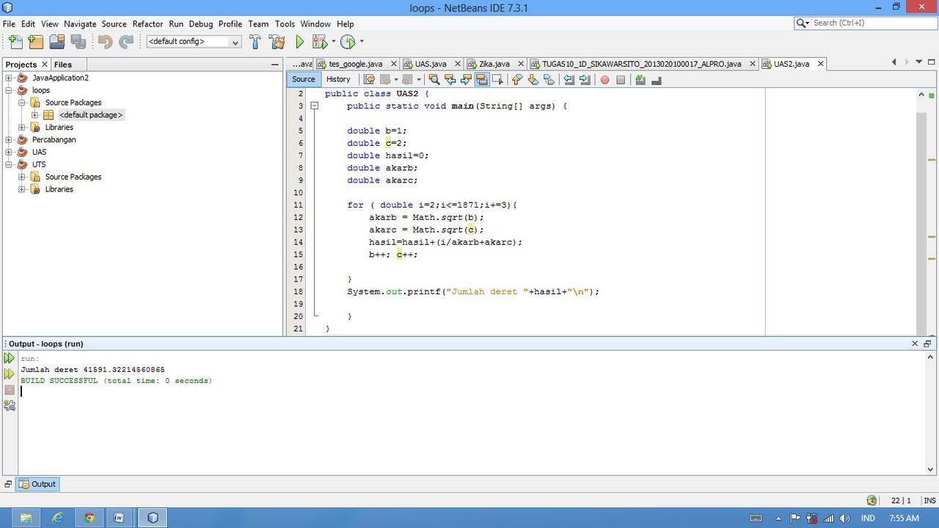
Task: Click the Profile Project toolbar icon
Action: coord(348,43)
